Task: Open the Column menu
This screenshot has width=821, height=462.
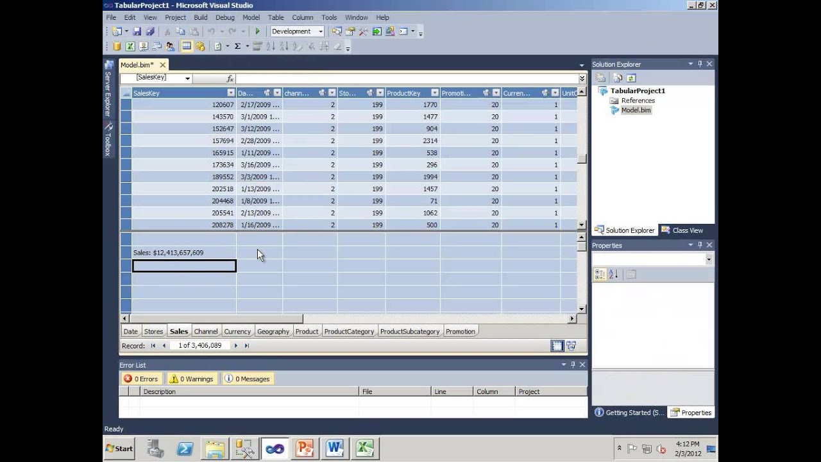Action: (302, 17)
